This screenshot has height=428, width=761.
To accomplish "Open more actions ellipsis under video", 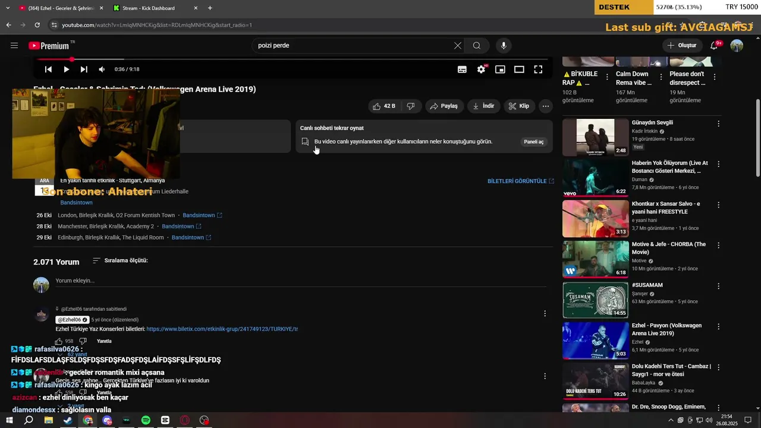I will (545, 106).
